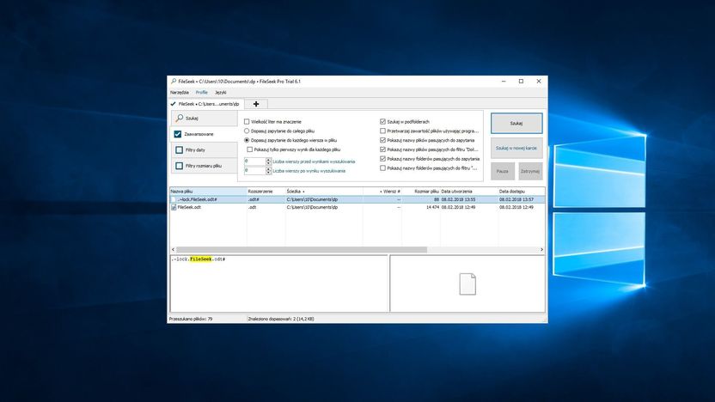Click the checkmark icon on the FileSeek tab
This screenshot has width=715, height=402.
coord(173,104)
